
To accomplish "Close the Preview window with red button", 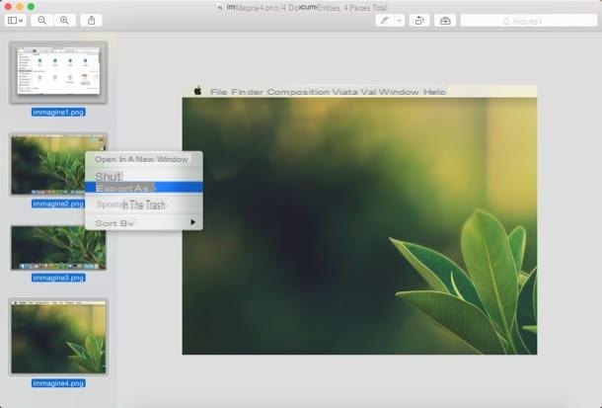I will pyautogui.click(x=9, y=7).
